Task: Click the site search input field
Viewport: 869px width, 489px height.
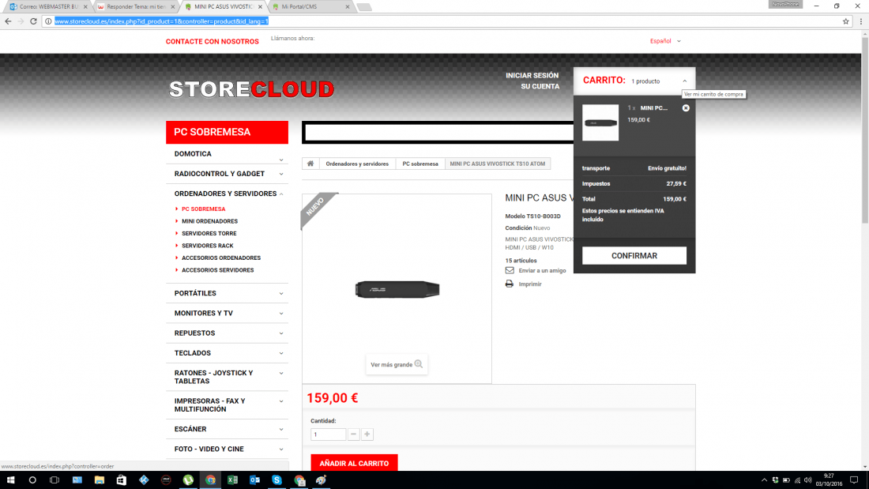Action: click(439, 133)
